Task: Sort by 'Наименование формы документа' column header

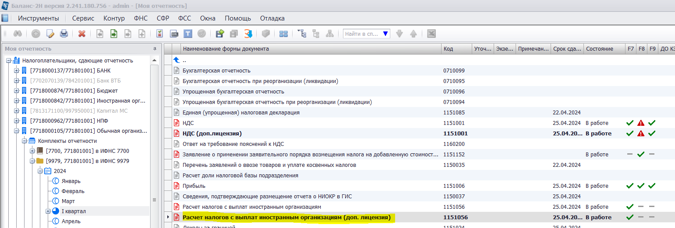Action: pyautogui.click(x=311, y=48)
